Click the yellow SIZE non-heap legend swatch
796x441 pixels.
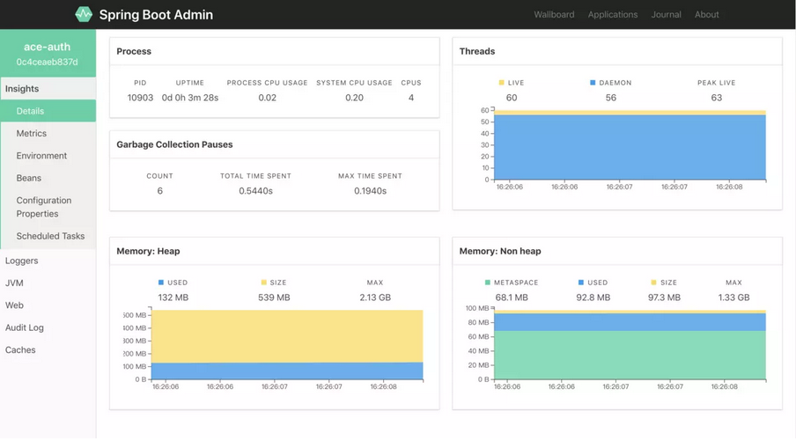click(x=653, y=283)
